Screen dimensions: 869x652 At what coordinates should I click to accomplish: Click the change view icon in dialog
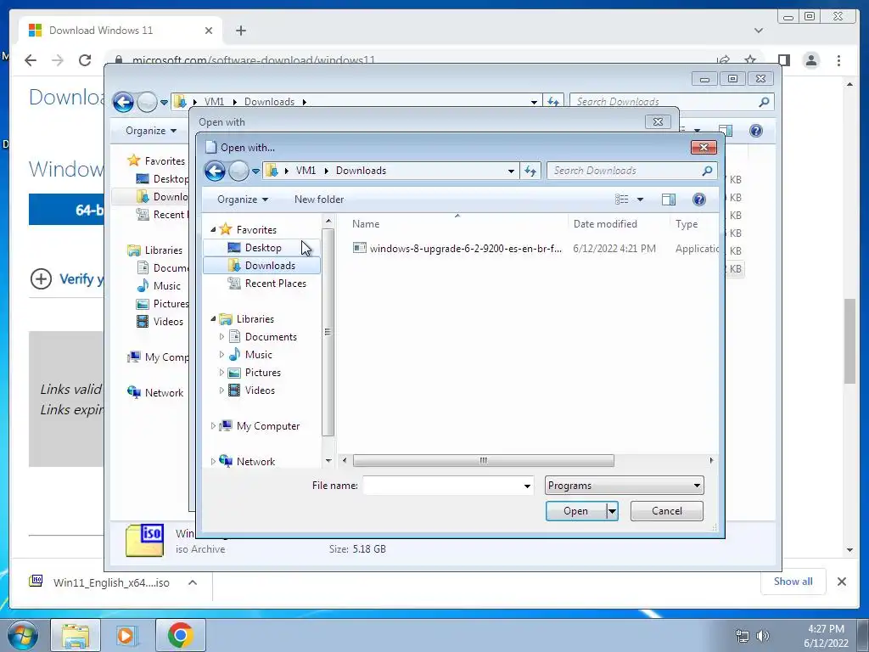click(x=622, y=200)
